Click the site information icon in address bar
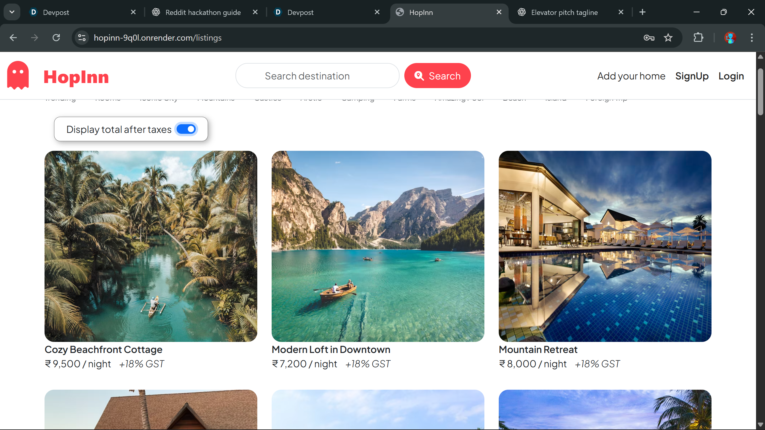 point(82,38)
